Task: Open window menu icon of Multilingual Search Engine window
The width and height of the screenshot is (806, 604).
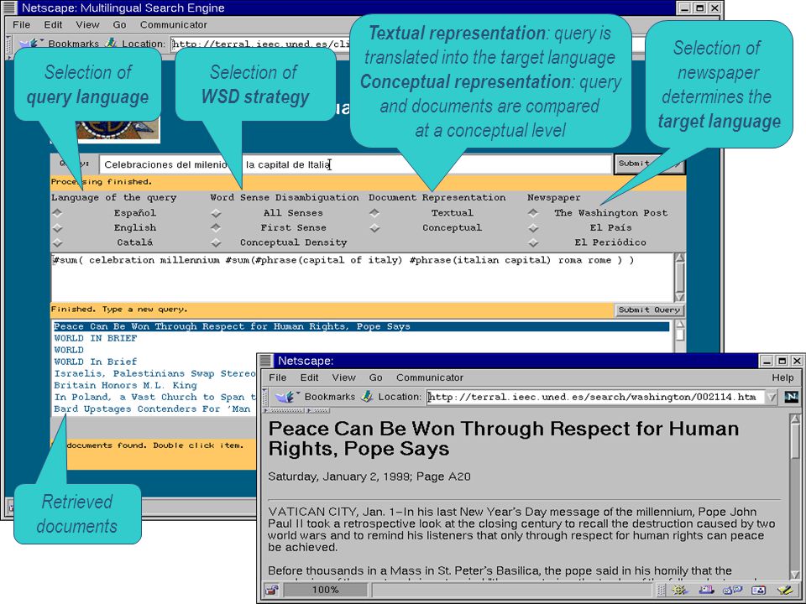Action: click(x=8, y=8)
